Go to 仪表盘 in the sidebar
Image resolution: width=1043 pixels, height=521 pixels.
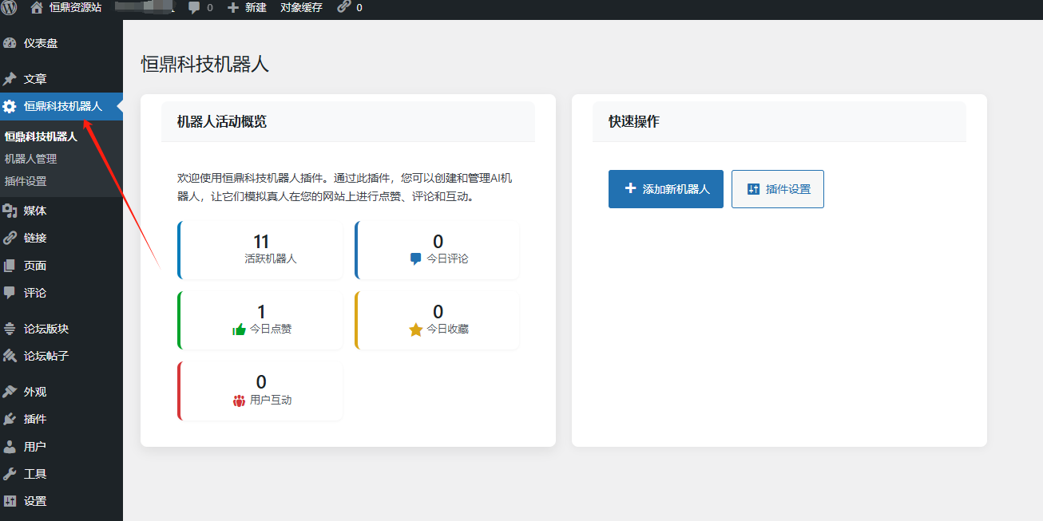click(x=61, y=43)
